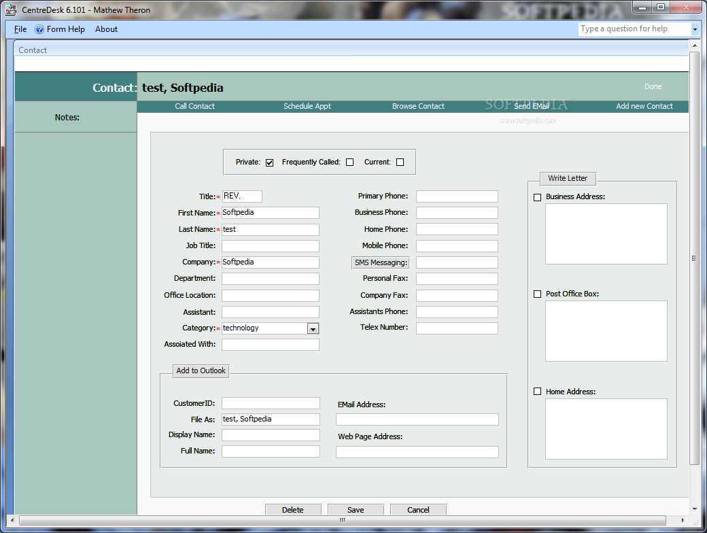Image resolution: width=707 pixels, height=533 pixels.
Task: Click the scroll left arrow
Action: 12,520
